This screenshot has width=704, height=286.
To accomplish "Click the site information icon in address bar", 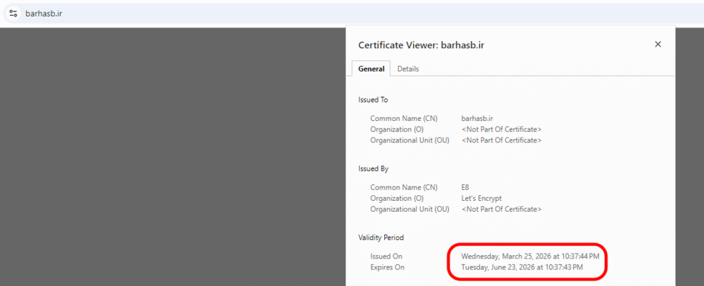I will tap(13, 13).
